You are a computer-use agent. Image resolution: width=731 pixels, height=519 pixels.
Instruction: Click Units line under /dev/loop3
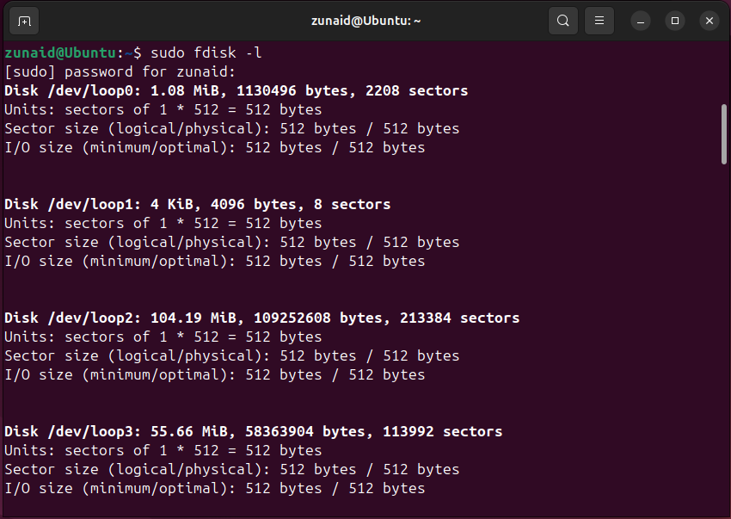click(x=163, y=450)
